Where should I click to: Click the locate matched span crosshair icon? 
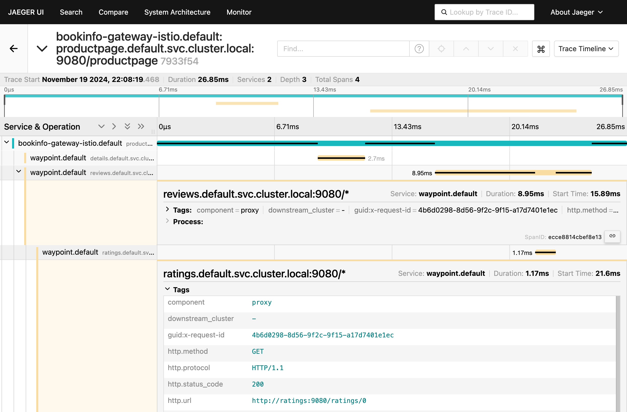click(441, 49)
